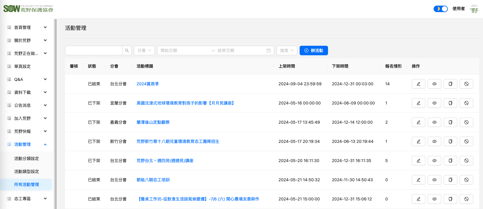The height and width of the screenshot is (209, 483).
Task: Click the SOW 荒野保護協會 logo
Action: [28, 9]
